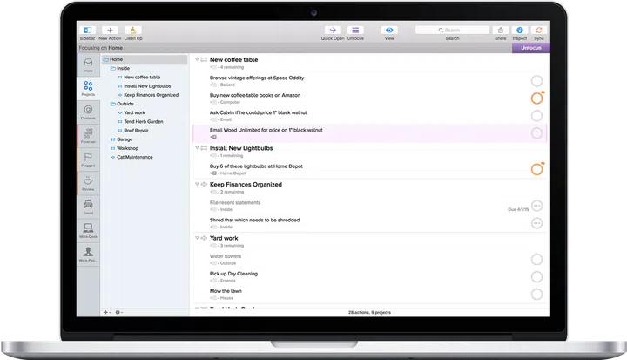Click the Clean Up broom icon
This screenshot has height=360, width=627.
[133, 30]
